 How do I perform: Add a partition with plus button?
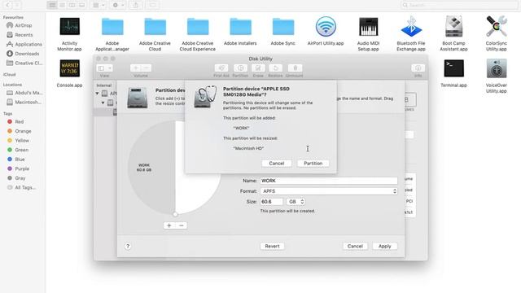(169, 225)
